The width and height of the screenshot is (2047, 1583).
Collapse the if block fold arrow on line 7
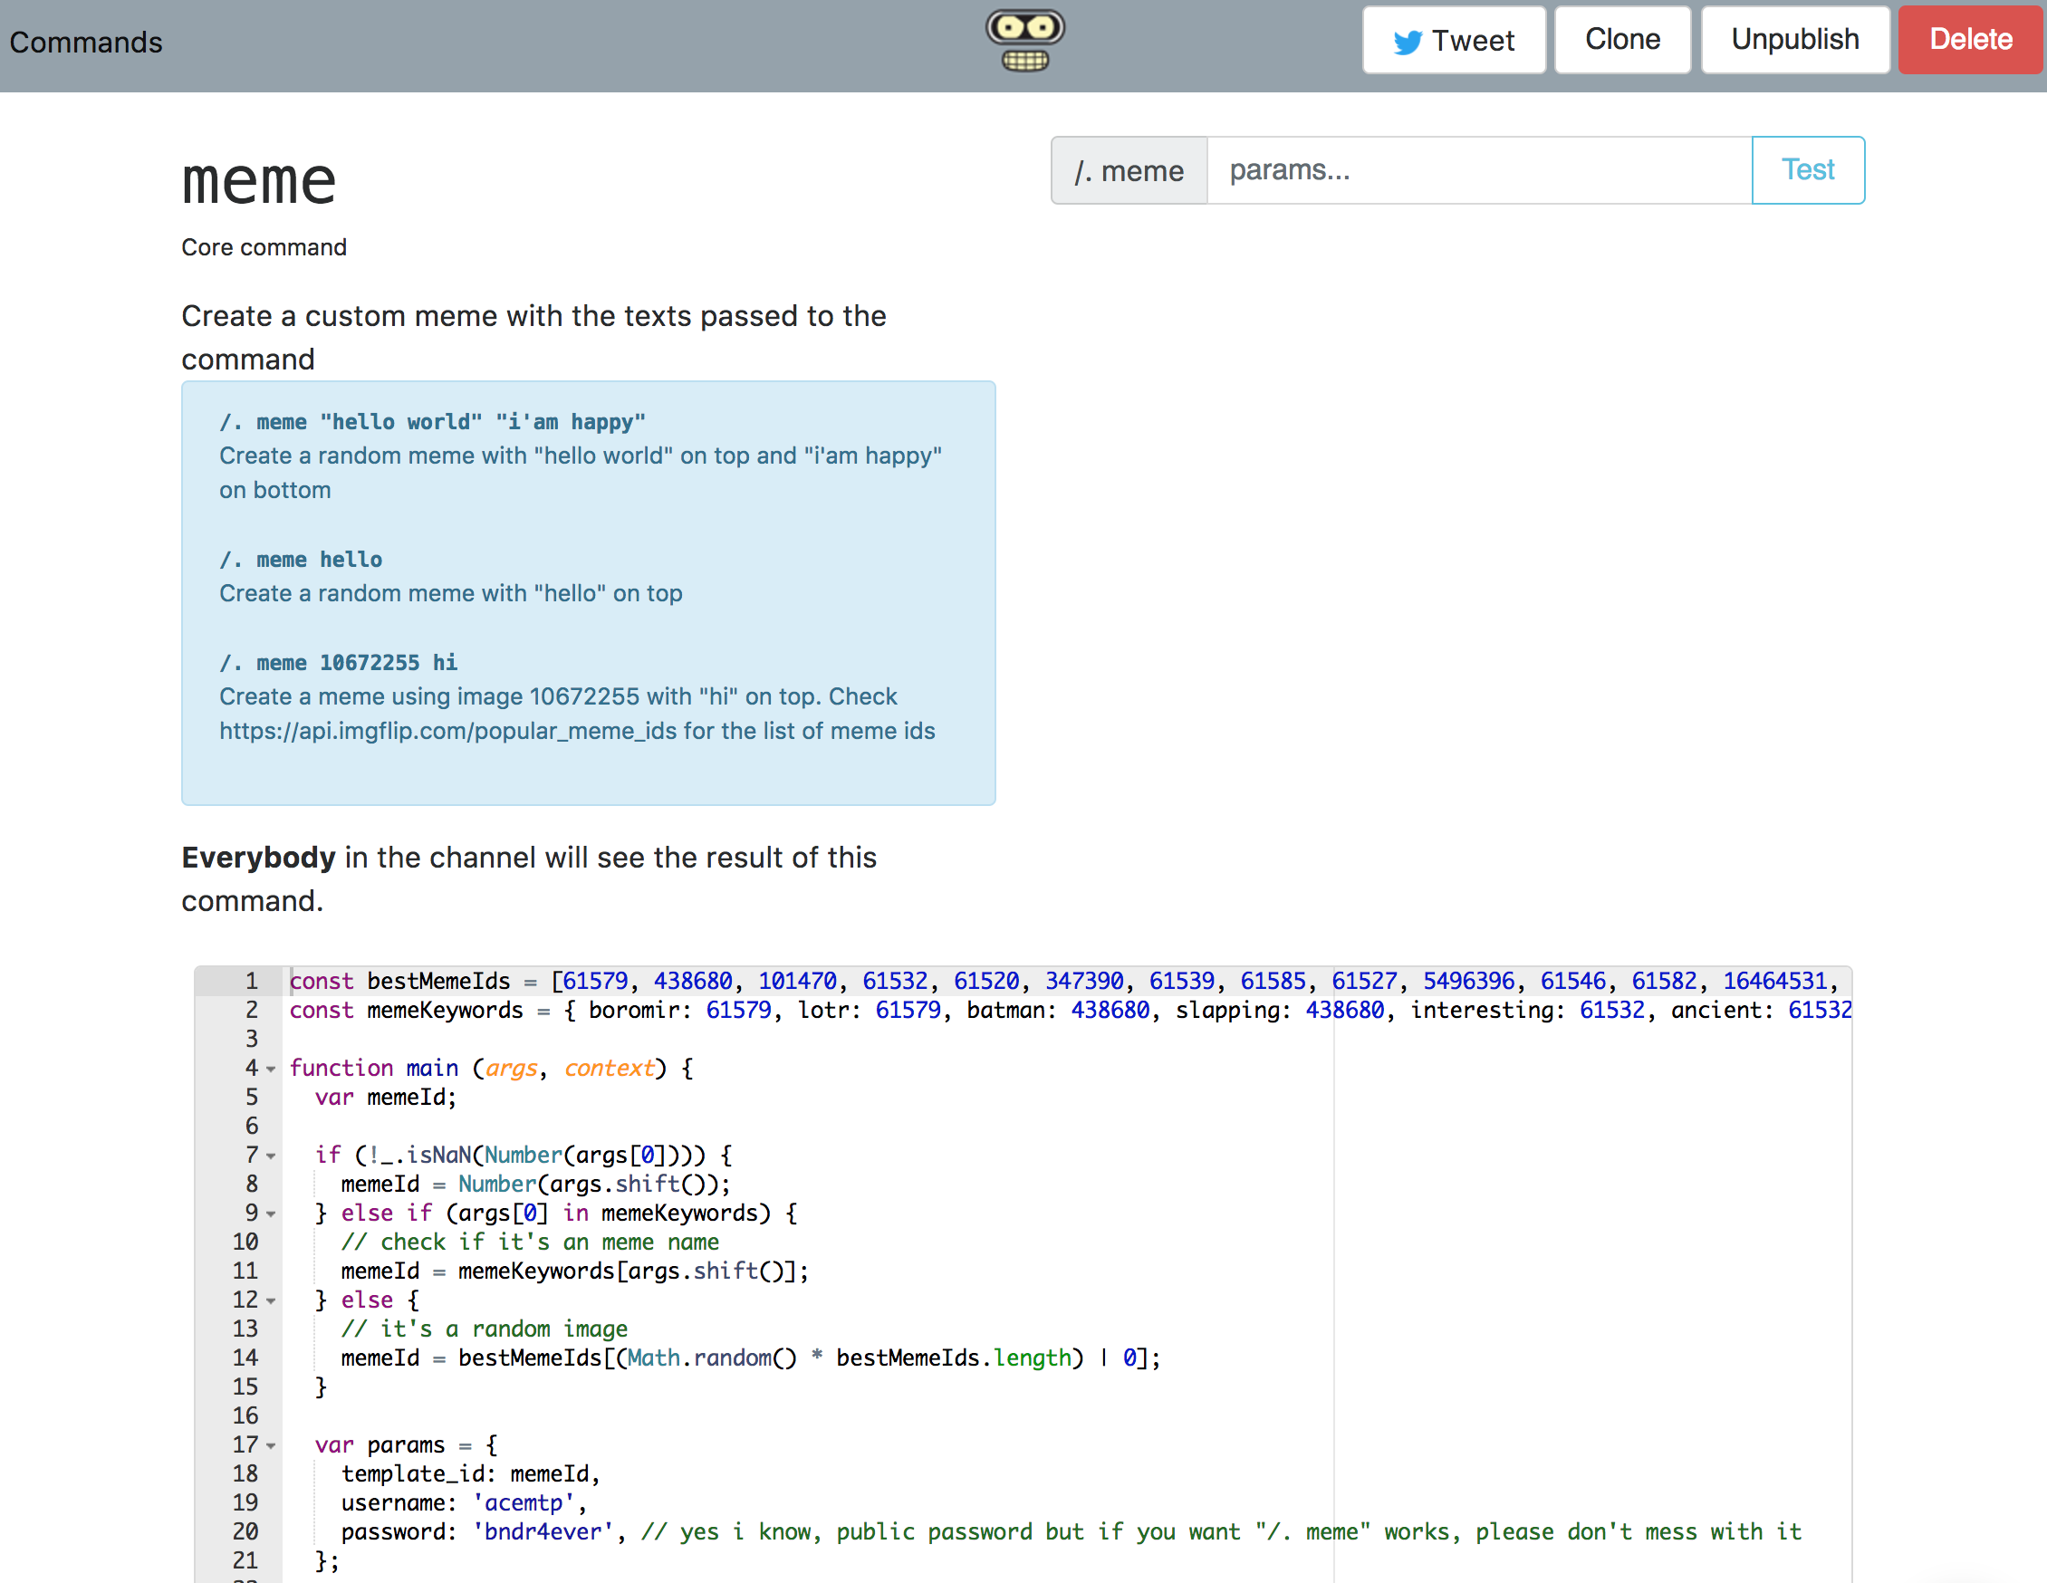pyautogui.click(x=271, y=1156)
